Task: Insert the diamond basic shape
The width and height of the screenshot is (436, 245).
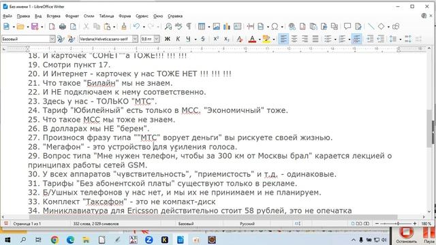Action: tap(381, 27)
